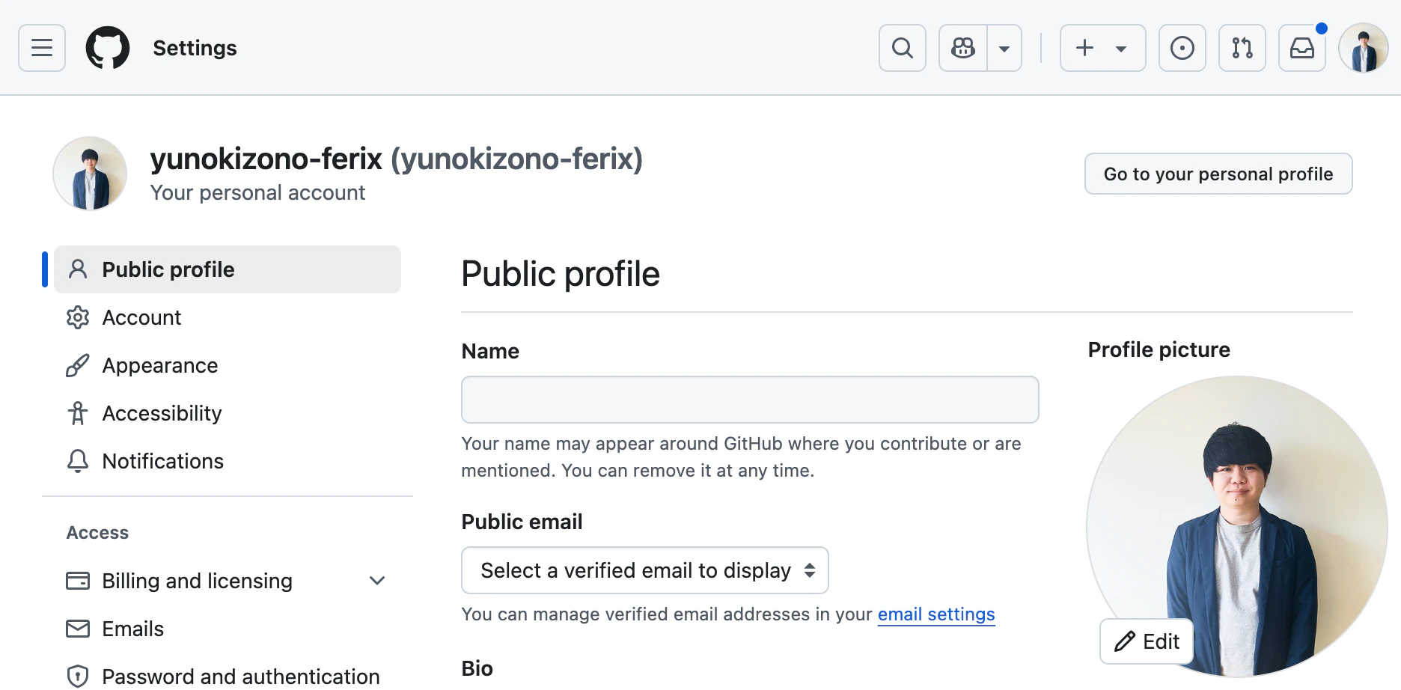Click the Access section heading
The width and height of the screenshot is (1401, 690).
tap(97, 533)
